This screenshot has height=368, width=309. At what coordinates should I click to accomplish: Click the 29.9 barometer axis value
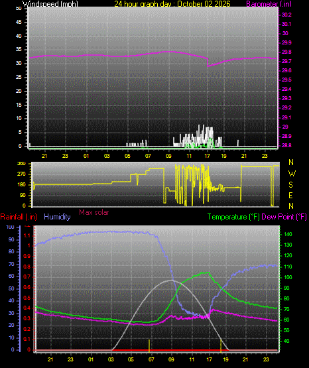pos(286,42)
